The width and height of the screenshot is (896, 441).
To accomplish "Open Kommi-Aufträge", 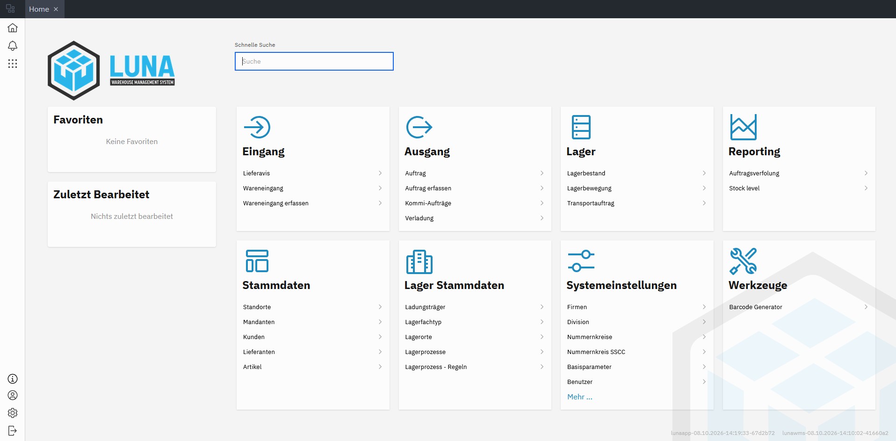I will point(475,203).
